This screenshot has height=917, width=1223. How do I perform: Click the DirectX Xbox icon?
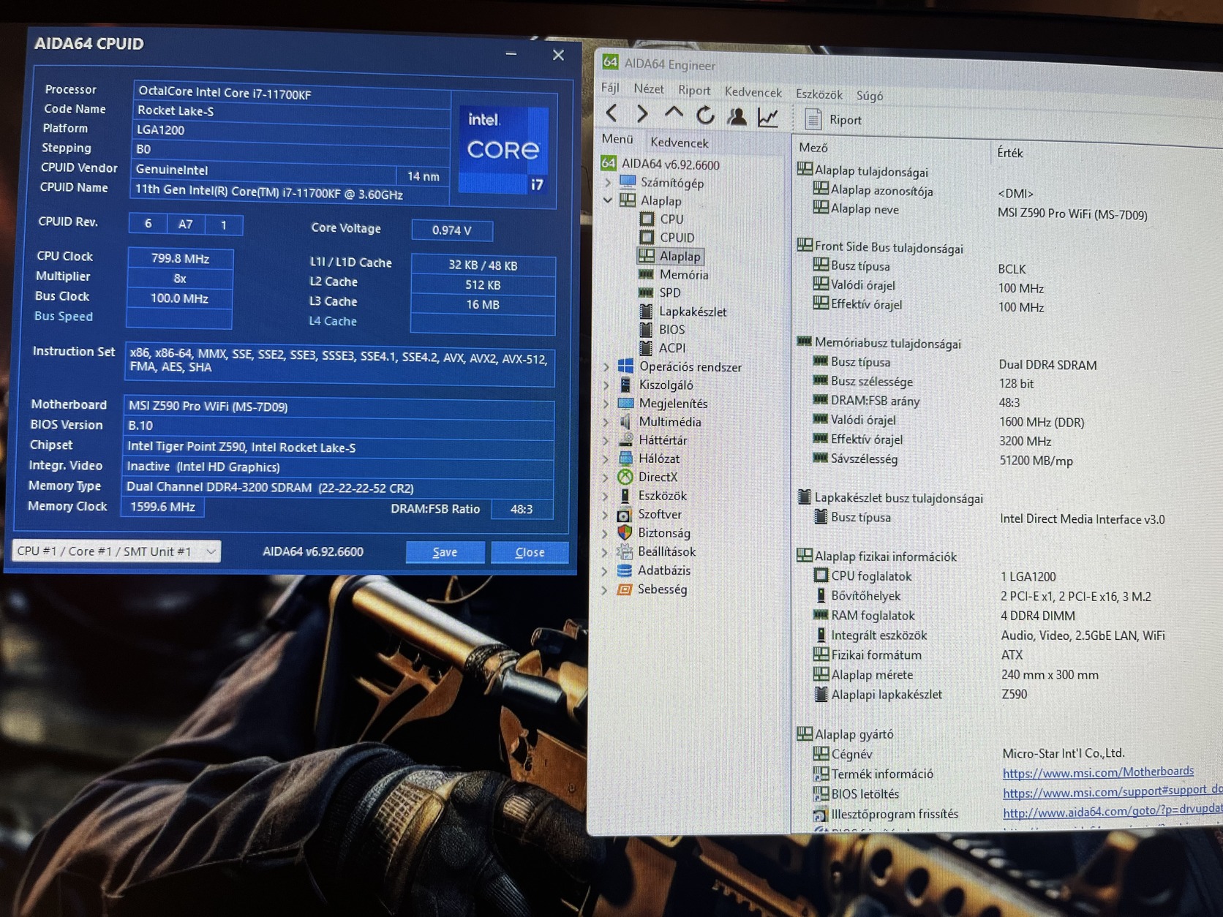tap(625, 477)
